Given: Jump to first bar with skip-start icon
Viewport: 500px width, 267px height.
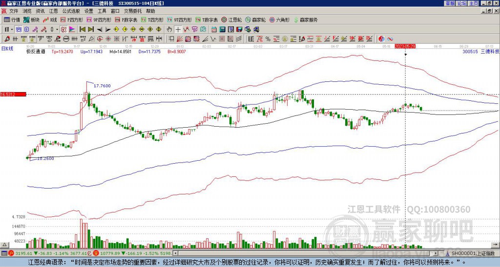Looking at the screenshot, I should point(83,30).
